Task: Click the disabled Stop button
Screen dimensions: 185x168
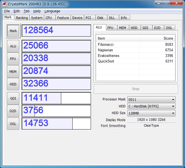Action: [x=136, y=89]
